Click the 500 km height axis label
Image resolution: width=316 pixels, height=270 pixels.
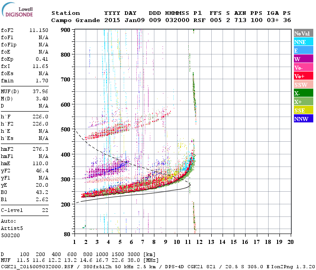pyautogui.click(x=65, y=130)
